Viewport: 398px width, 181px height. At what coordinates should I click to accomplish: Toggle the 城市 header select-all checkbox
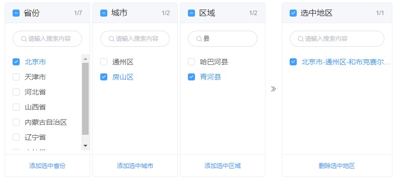click(104, 13)
